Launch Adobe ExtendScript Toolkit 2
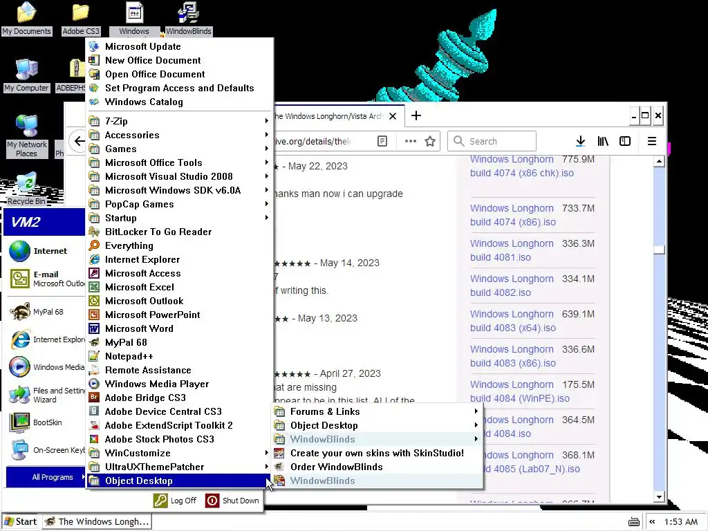708x531 pixels. 179,425
